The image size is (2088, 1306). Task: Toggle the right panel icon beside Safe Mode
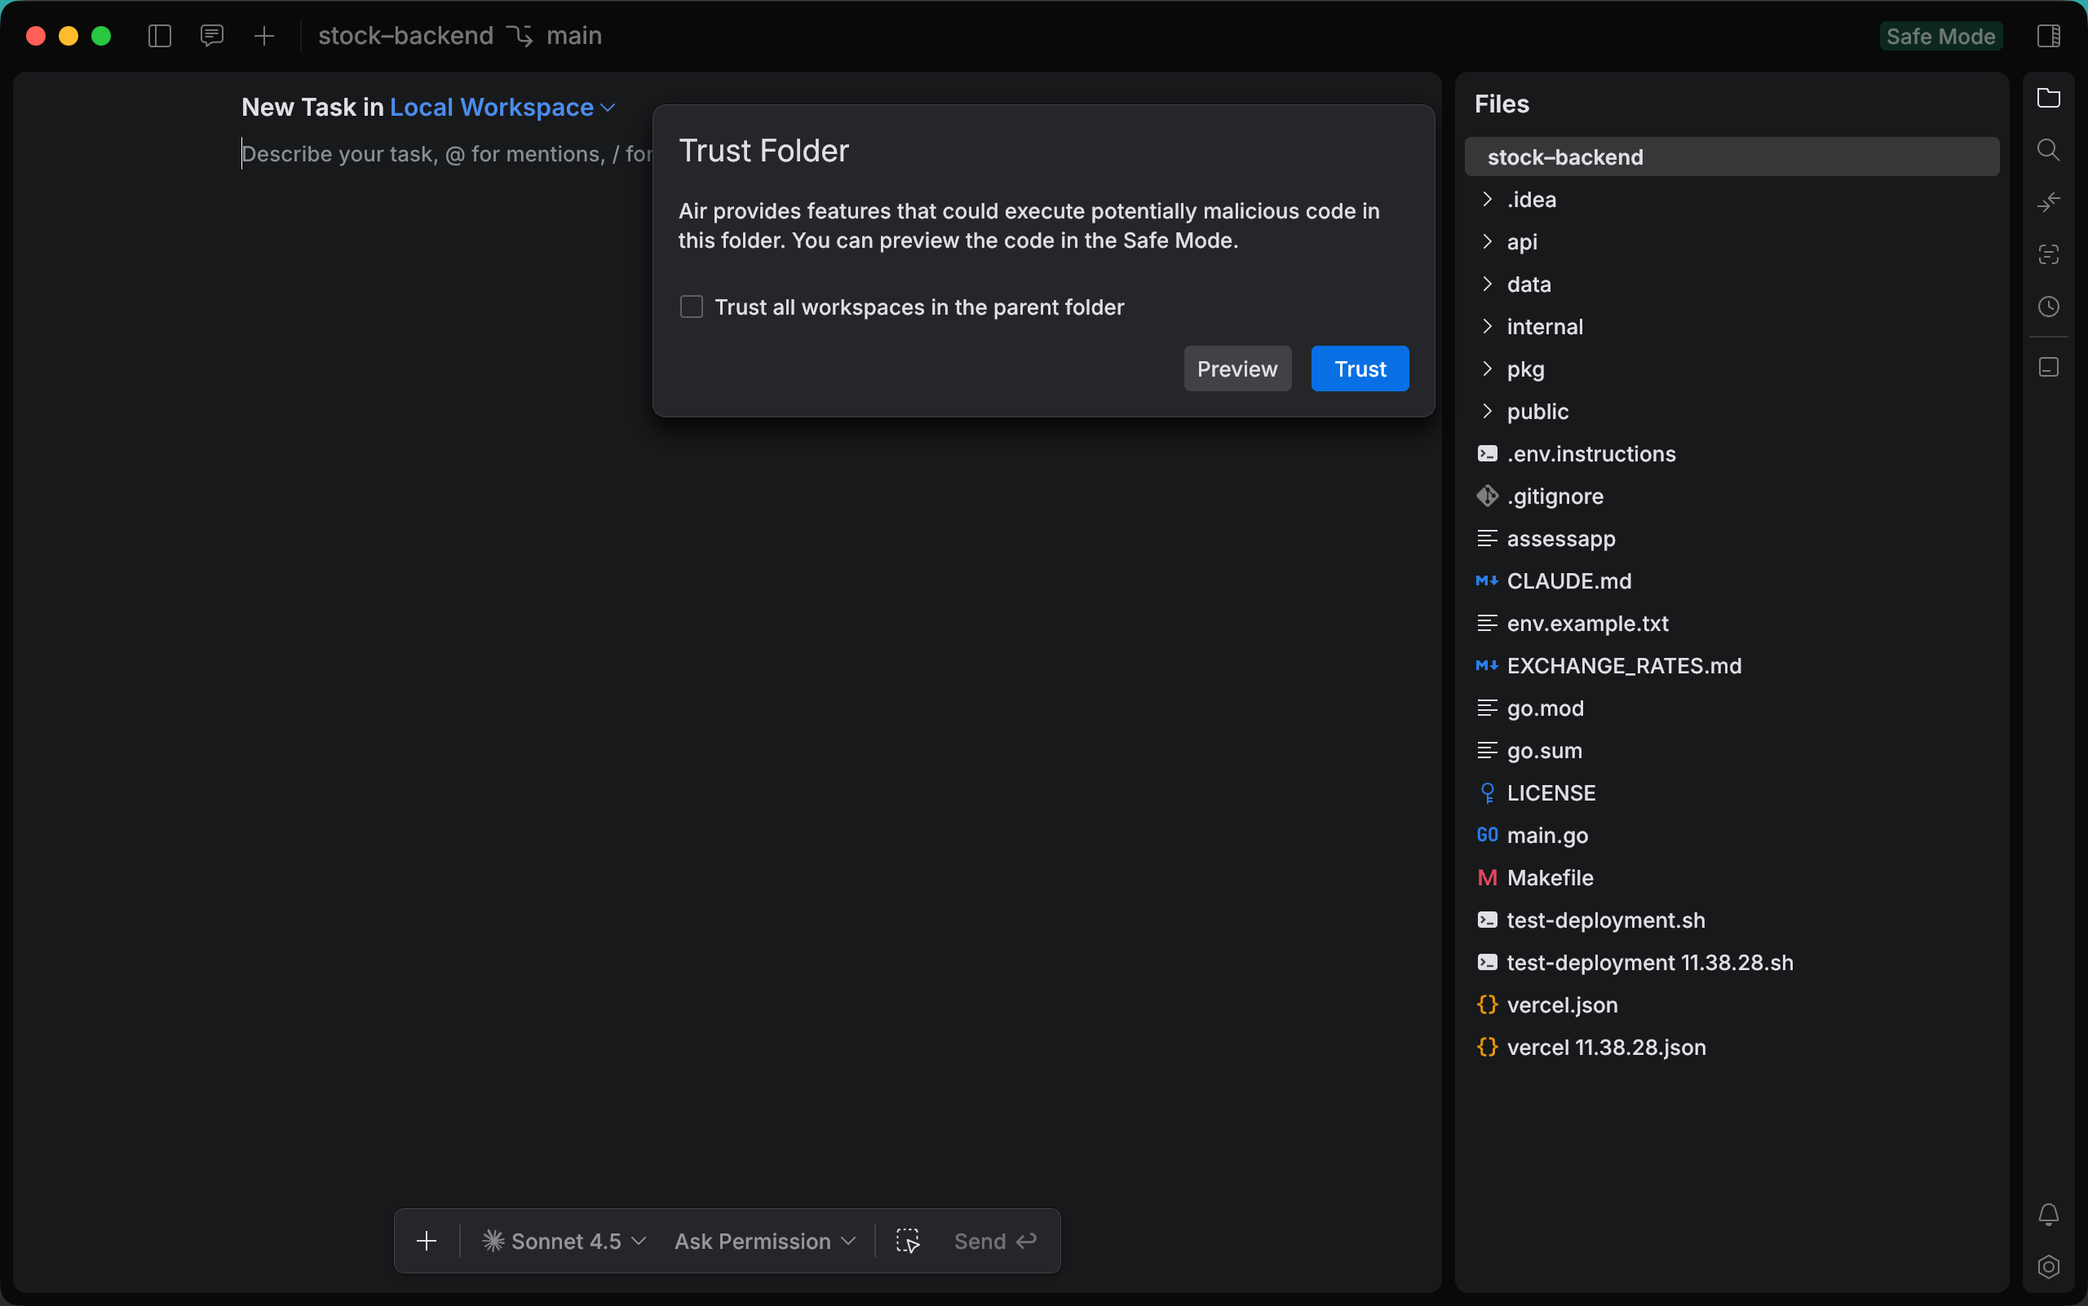pos(2048,35)
